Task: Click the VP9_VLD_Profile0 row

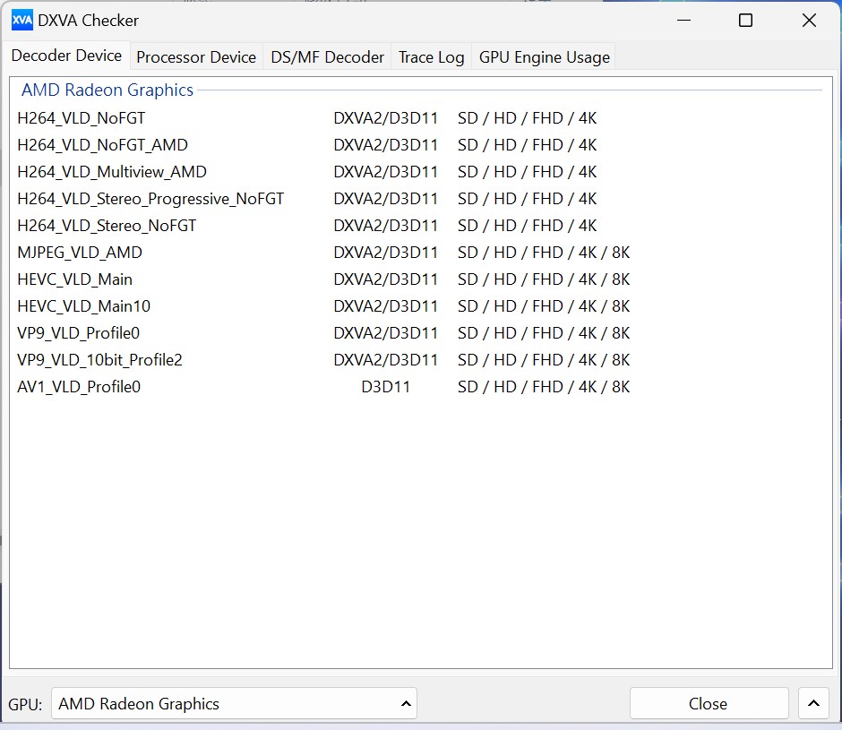Action: pos(79,333)
